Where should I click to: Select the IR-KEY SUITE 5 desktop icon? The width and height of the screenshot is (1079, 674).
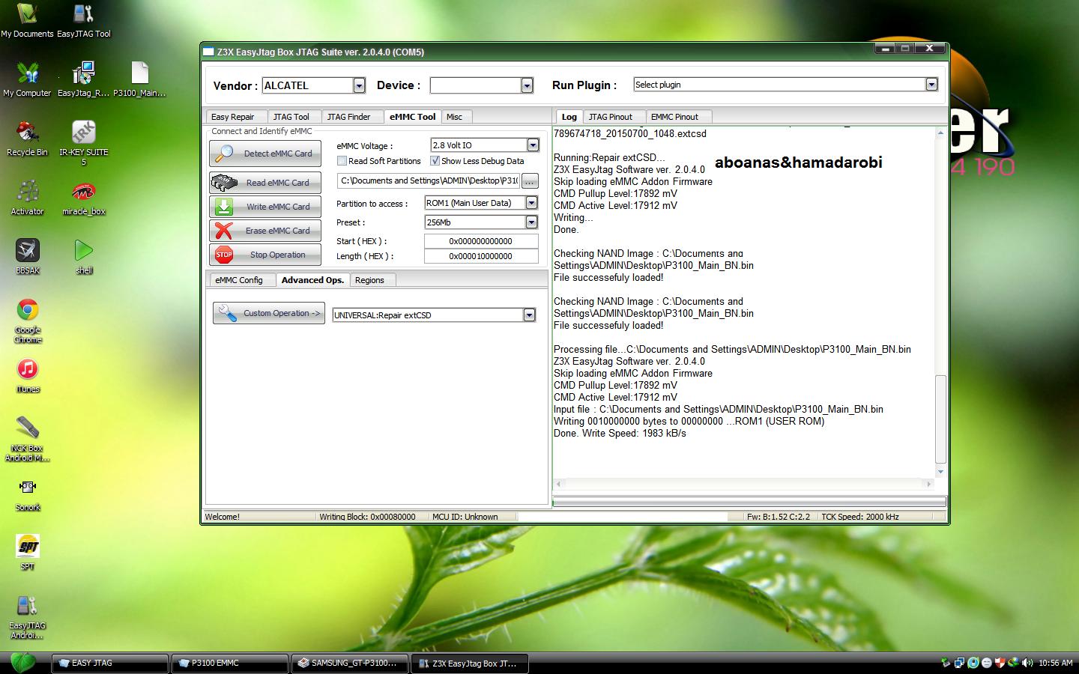pos(83,143)
